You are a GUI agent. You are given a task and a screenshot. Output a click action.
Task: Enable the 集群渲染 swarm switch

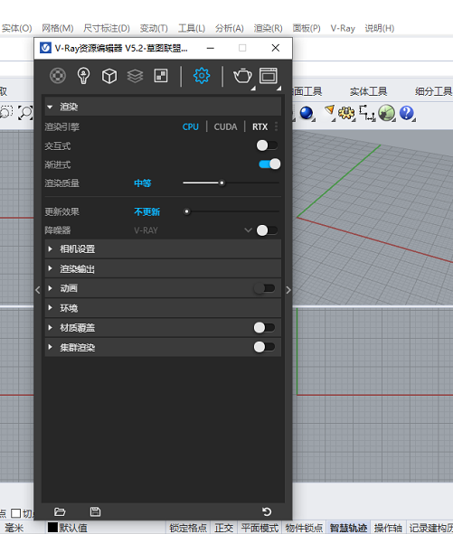[x=265, y=347]
